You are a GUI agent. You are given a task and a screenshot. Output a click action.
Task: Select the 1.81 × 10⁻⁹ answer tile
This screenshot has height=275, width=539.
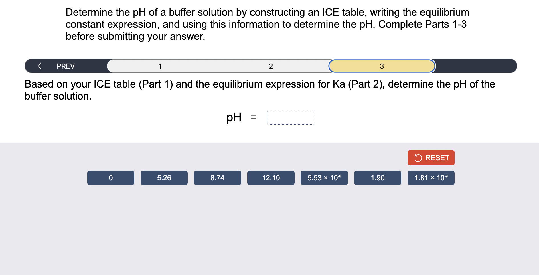(x=431, y=178)
